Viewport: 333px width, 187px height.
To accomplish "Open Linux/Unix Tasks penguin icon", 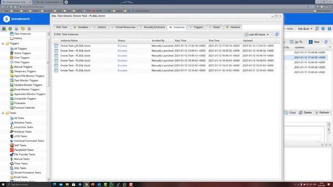I will click(12, 127).
